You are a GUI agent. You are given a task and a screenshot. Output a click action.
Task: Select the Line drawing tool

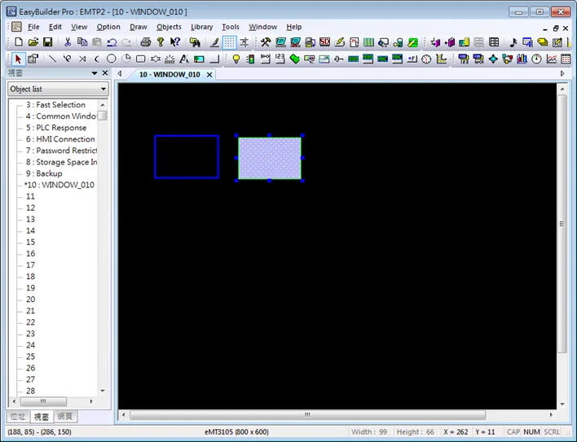(x=53, y=59)
